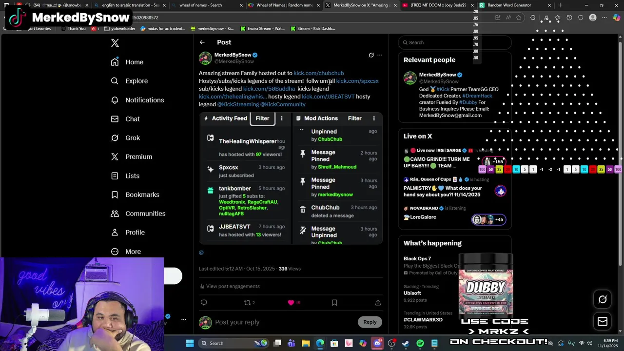Open Home in the X sidebar
The image size is (624, 351).
[x=127, y=62]
